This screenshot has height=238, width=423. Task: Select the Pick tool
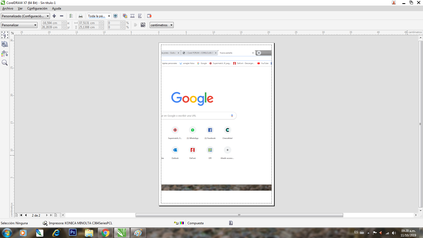(x=4, y=35)
